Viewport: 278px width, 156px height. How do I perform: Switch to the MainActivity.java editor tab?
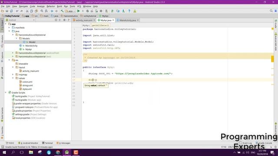tap(127, 20)
